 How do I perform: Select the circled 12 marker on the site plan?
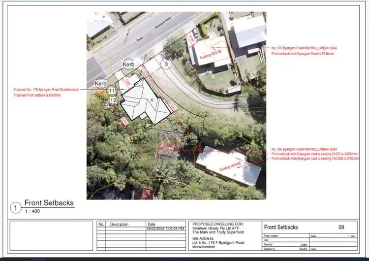pyautogui.click(x=113, y=100)
